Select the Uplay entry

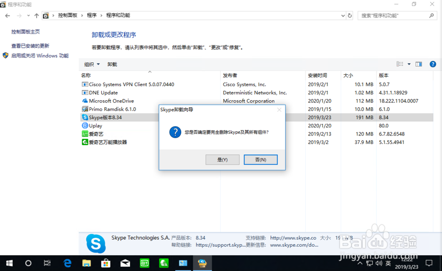pos(95,125)
